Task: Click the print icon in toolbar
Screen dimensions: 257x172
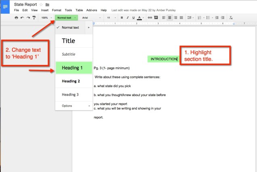Action: [16, 18]
